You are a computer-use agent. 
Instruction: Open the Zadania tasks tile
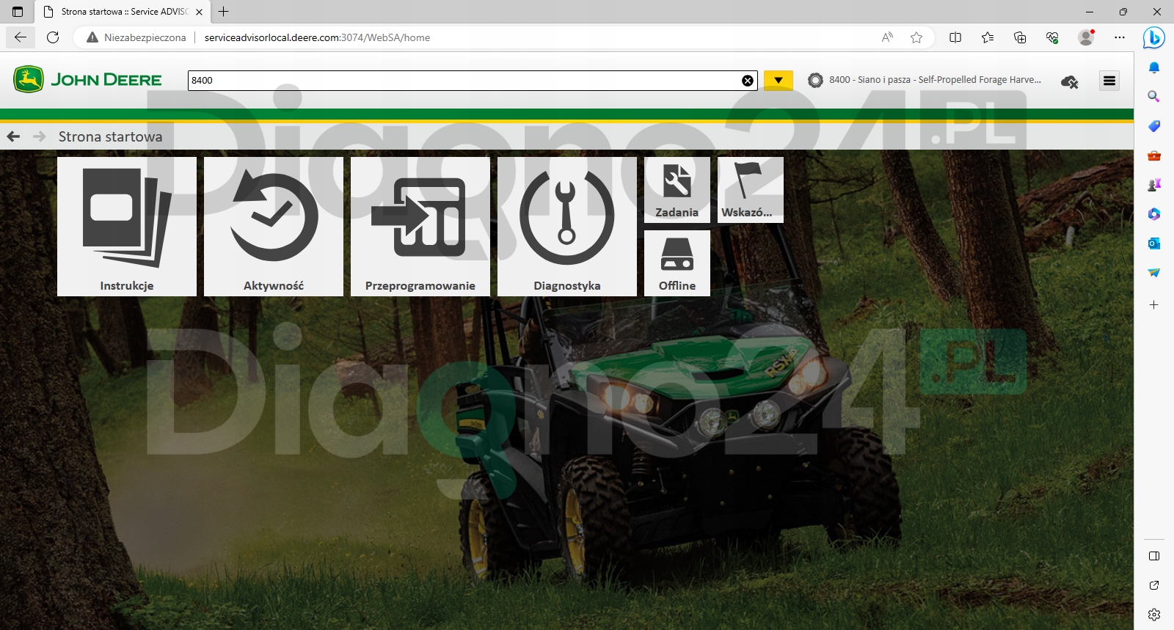point(677,190)
